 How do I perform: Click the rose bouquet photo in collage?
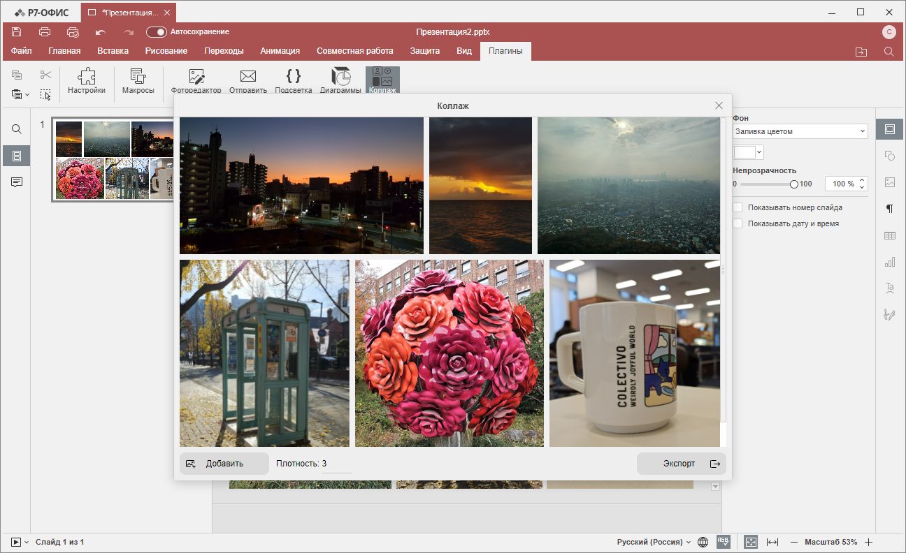[449, 353]
